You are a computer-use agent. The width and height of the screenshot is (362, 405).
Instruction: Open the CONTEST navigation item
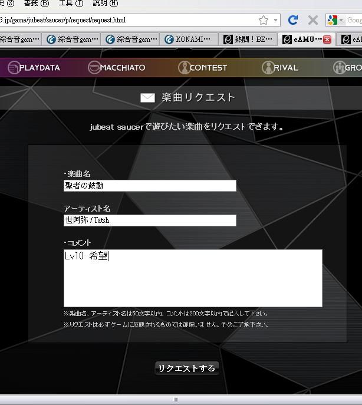(x=203, y=68)
